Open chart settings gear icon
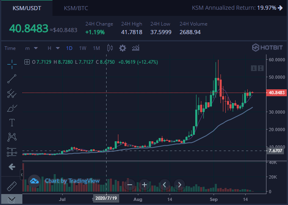This screenshot has width=288, height=205. (122, 48)
